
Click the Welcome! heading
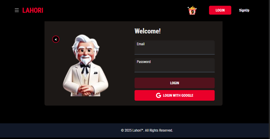tap(147, 31)
